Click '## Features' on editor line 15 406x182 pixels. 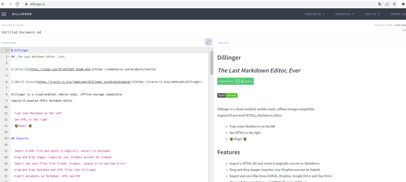pos(20,138)
